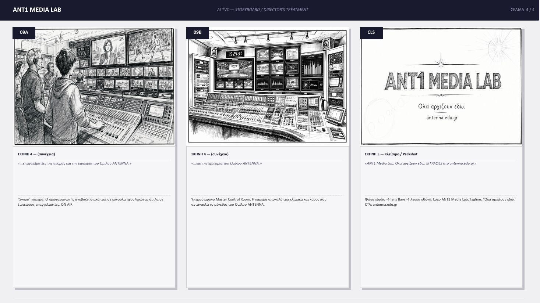540x303 pixels.
Task: Open the CLS ANT1 Media Lab packshot image
Action: click(441, 87)
